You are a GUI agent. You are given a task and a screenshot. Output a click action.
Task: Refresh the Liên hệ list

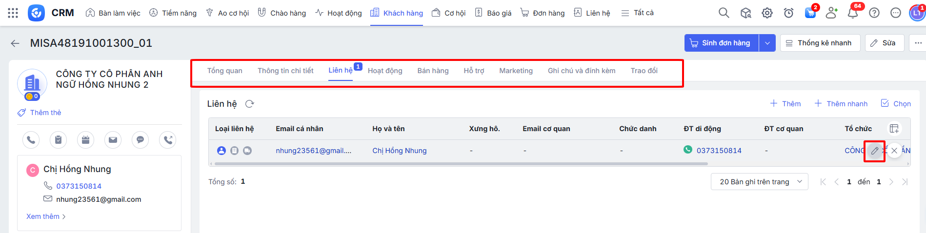[250, 104]
